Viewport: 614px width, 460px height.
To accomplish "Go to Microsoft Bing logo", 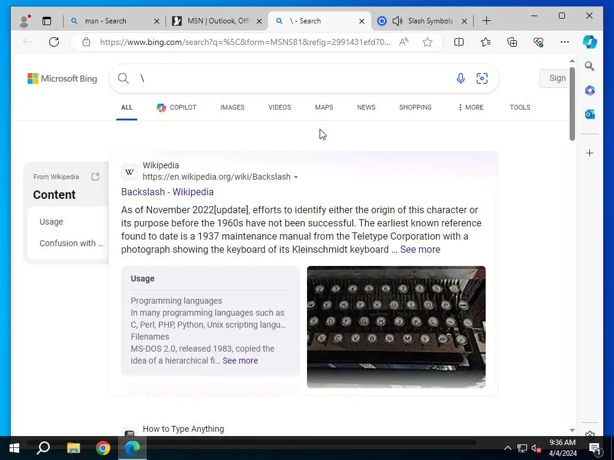I will (x=62, y=78).
